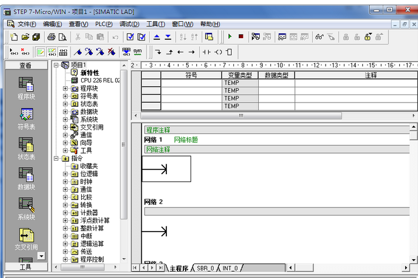Expand the 计数器 instruction folder
The image size is (418, 278).
tap(65, 213)
